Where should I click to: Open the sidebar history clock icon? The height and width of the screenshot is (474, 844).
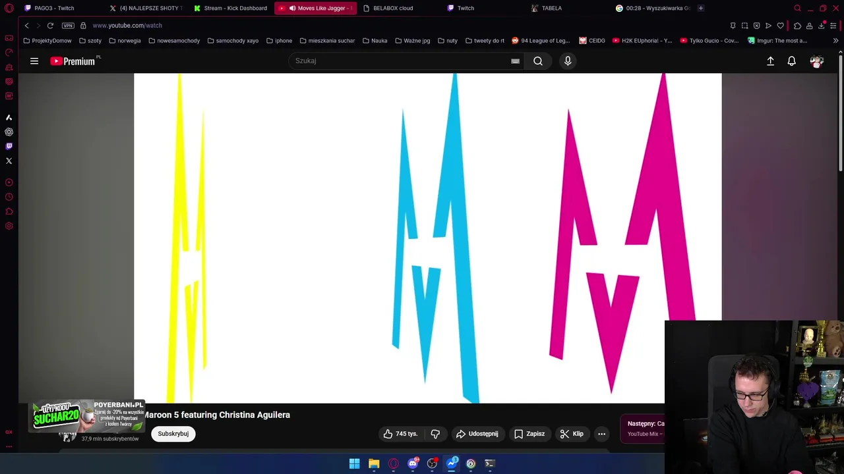(9, 197)
